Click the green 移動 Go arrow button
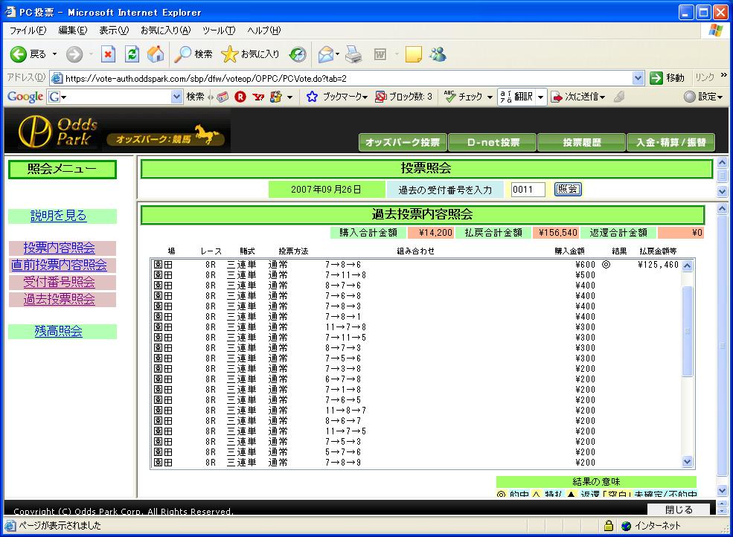The image size is (733, 537). point(656,78)
